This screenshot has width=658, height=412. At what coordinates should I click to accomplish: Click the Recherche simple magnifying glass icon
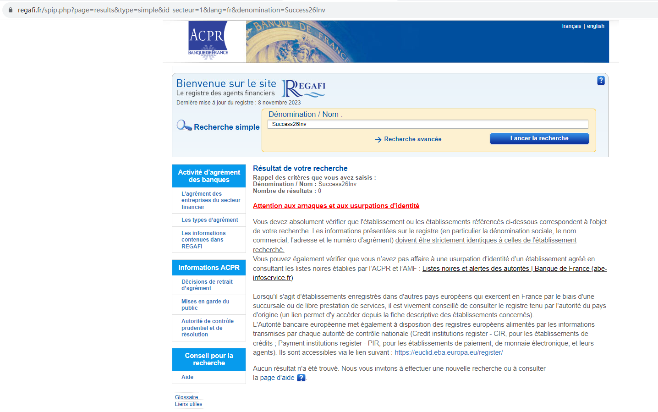pyautogui.click(x=184, y=126)
